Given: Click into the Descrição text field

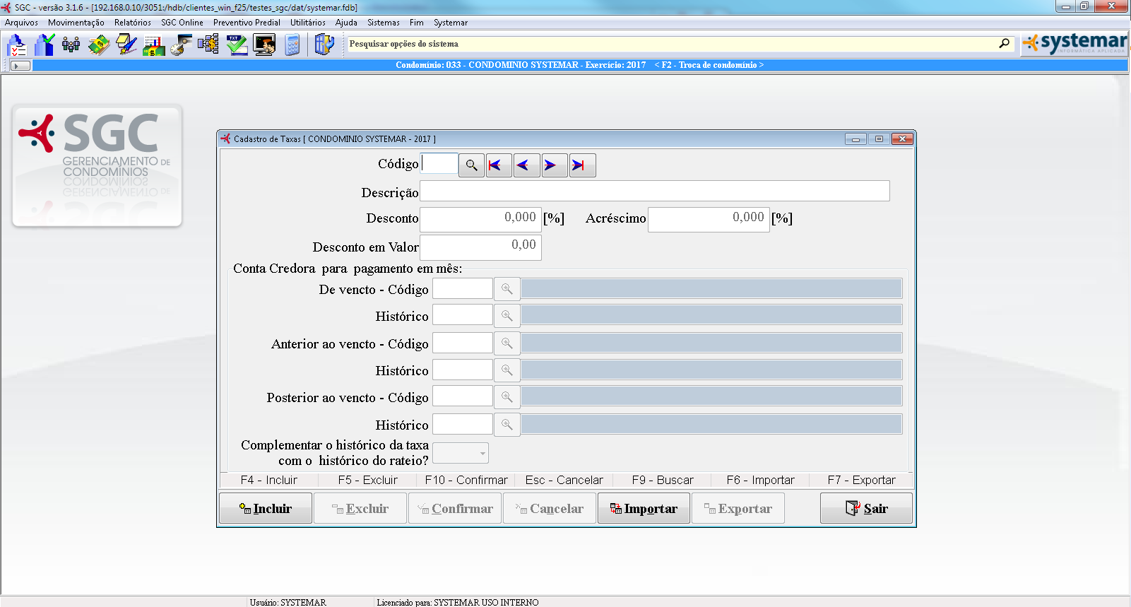Looking at the screenshot, I should 654,191.
